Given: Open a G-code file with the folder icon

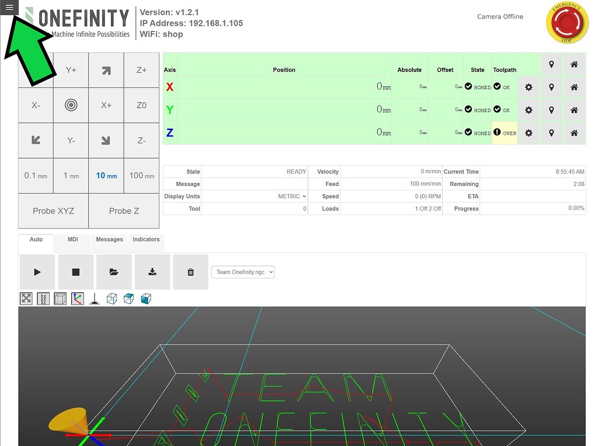Looking at the screenshot, I should click(114, 272).
